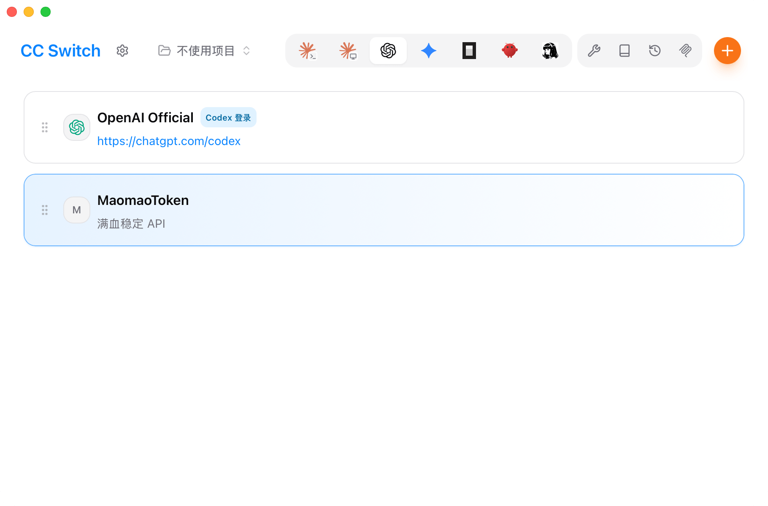The image size is (768, 506).
Task: Open the 不使用项目 project dropdown
Action: point(205,51)
